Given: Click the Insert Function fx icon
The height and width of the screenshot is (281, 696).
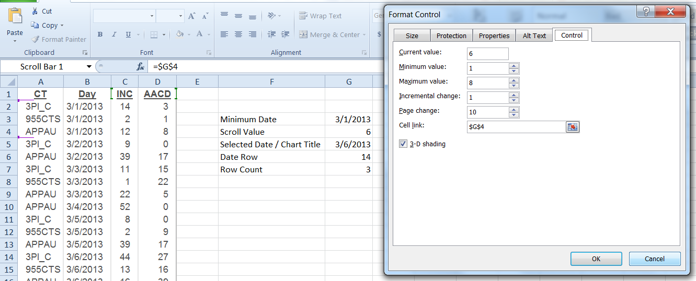Looking at the screenshot, I should pyautogui.click(x=140, y=66).
